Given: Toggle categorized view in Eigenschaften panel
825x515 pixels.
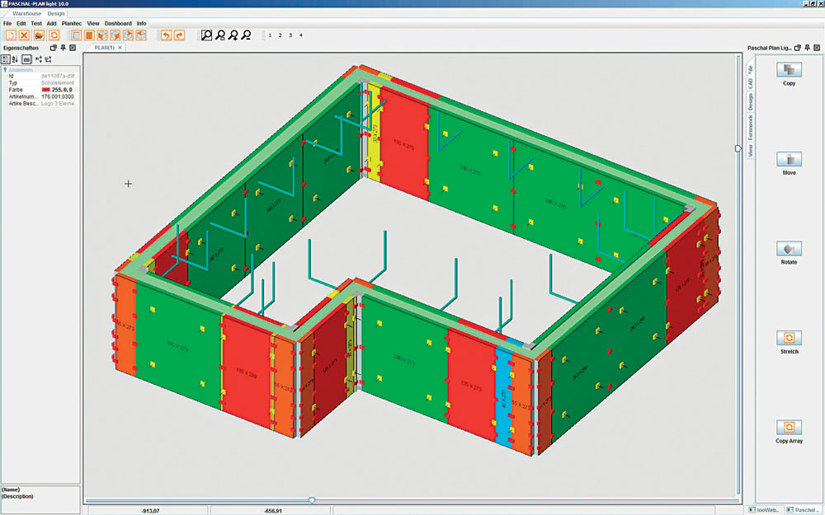Looking at the screenshot, I should [x=6, y=59].
